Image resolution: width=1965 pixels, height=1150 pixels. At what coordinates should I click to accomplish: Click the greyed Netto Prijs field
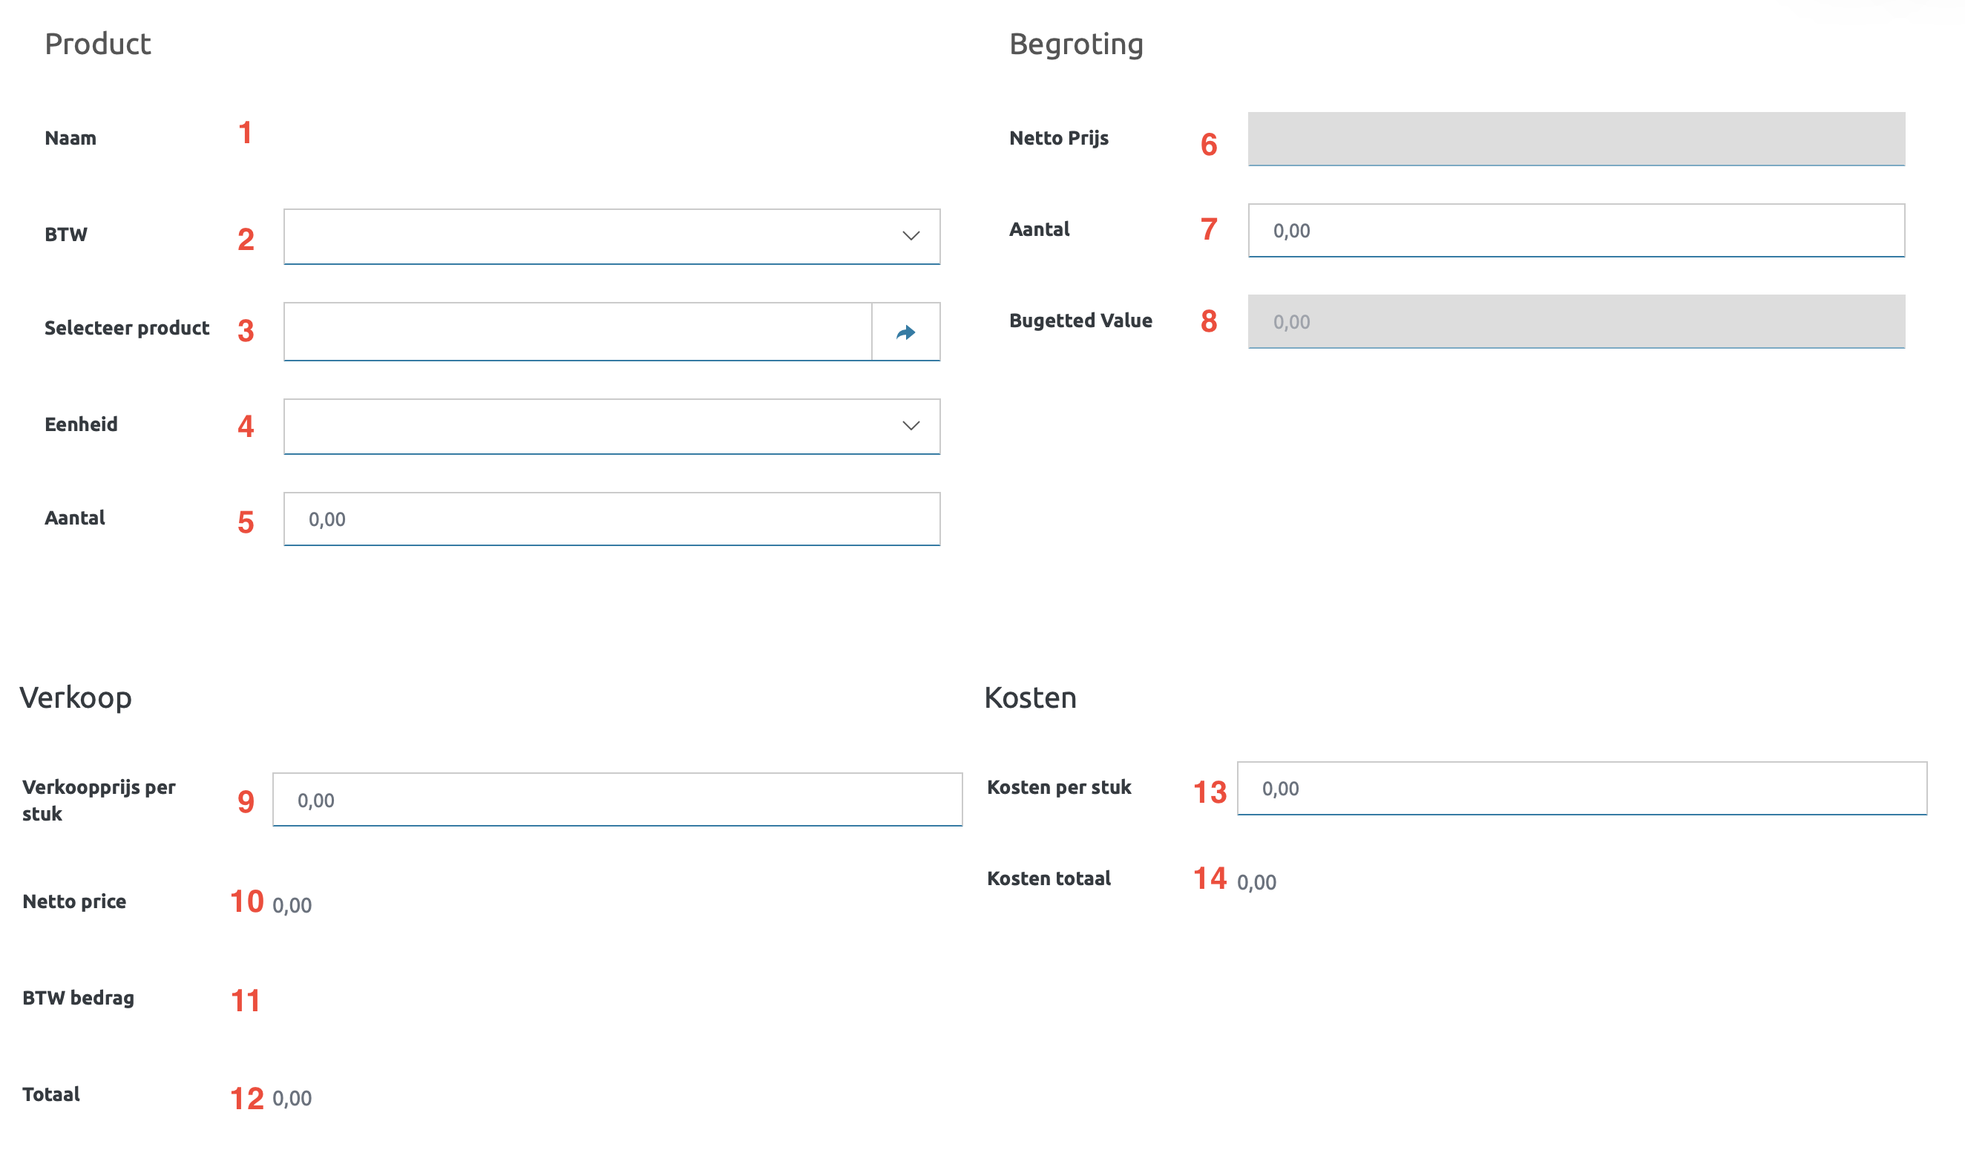[1576, 139]
